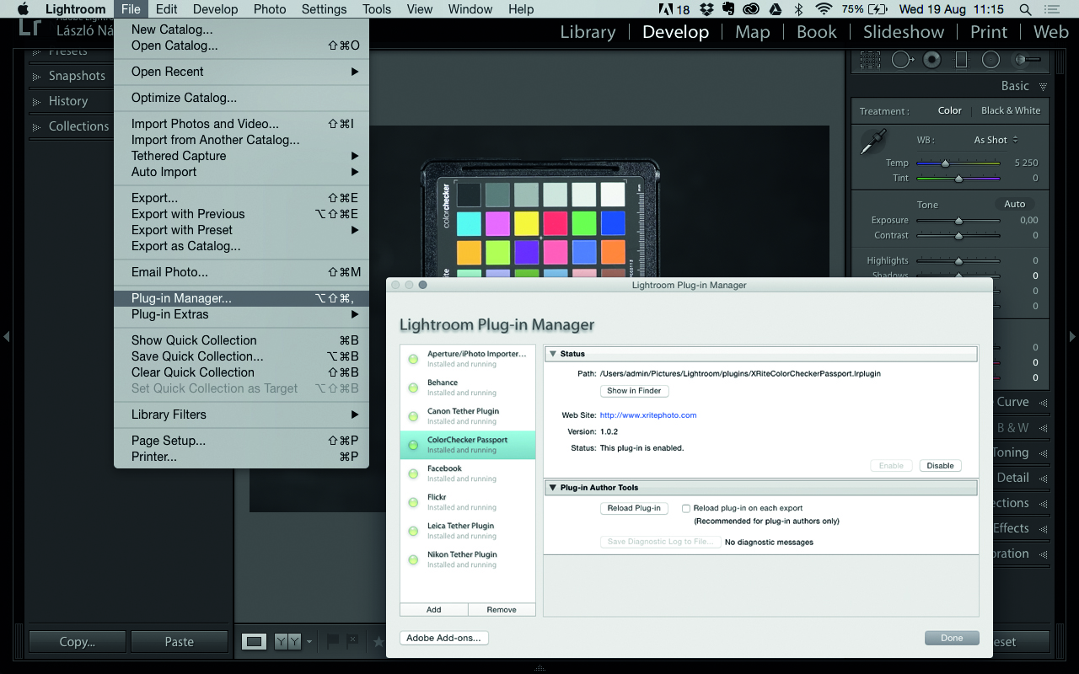Open the Develop menu in menu bar
The height and width of the screenshot is (674, 1079).
tap(215, 9)
